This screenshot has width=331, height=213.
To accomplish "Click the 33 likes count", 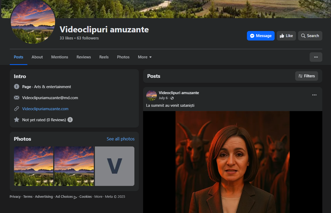I will point(66,38).
